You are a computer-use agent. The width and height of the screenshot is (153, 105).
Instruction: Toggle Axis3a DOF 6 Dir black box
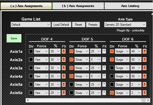(112, 68)
